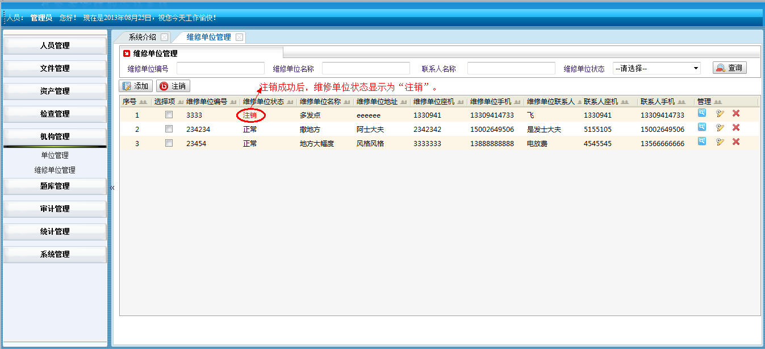Sort by 维修单位编号 column arrows

(234, 102)
